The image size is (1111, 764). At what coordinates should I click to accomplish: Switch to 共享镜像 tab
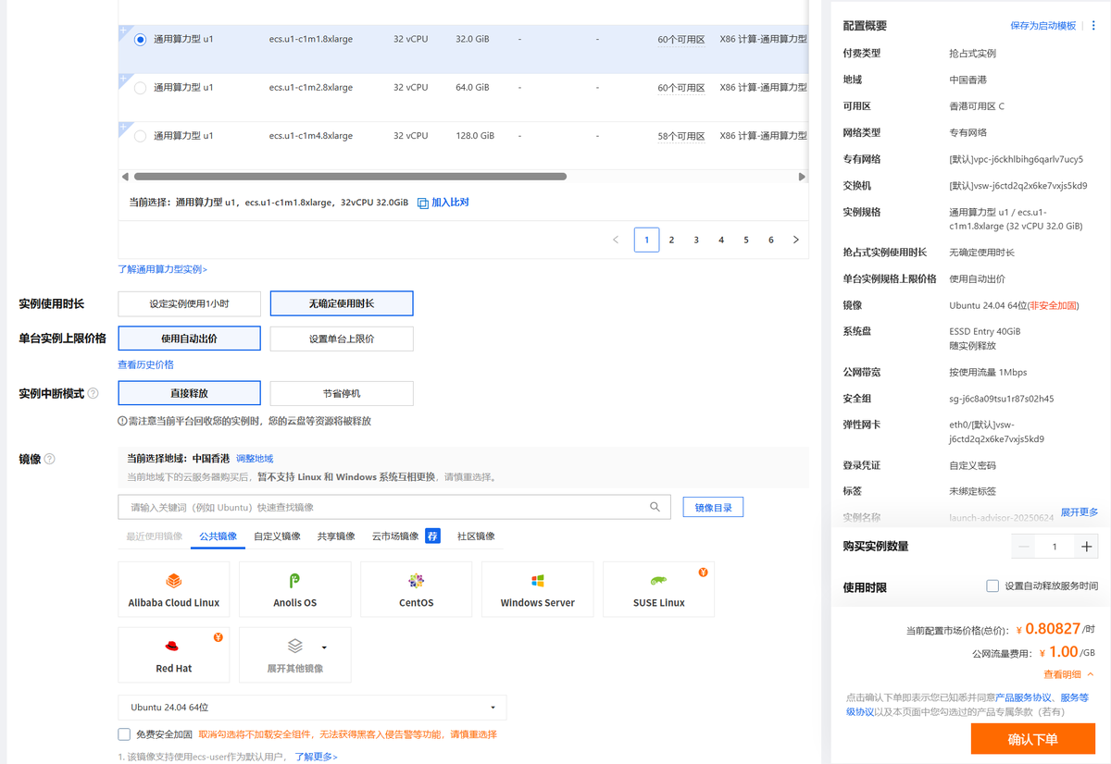pyautogui.click(x=336, y=536)
